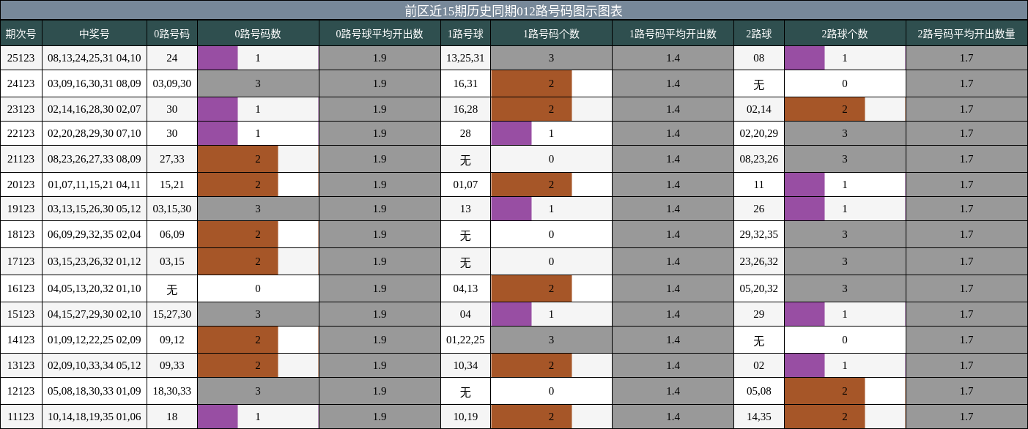The height and width of the screenshot is (429, 1028).
Task: Click the 0路 numbers cell 03,09,30
Action: point(172,83)
